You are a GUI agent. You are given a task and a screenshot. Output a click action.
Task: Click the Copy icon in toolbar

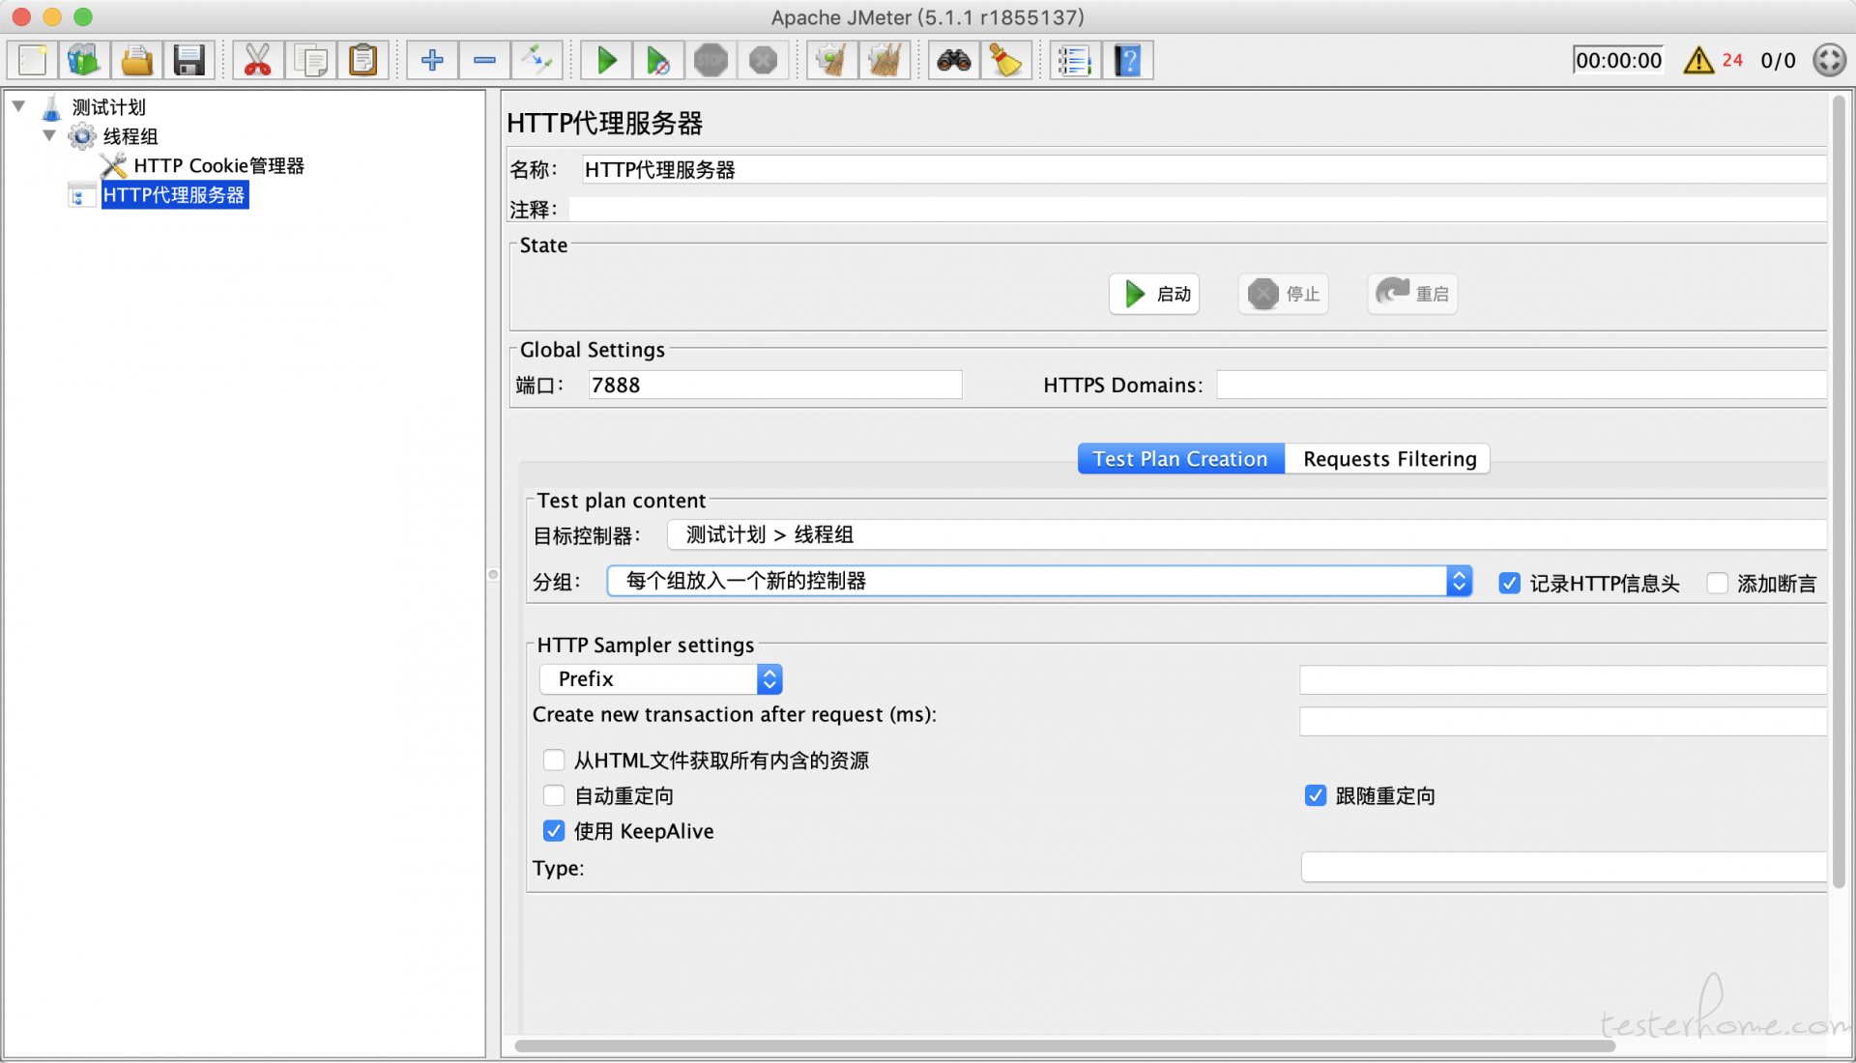[x=310, y=61]
